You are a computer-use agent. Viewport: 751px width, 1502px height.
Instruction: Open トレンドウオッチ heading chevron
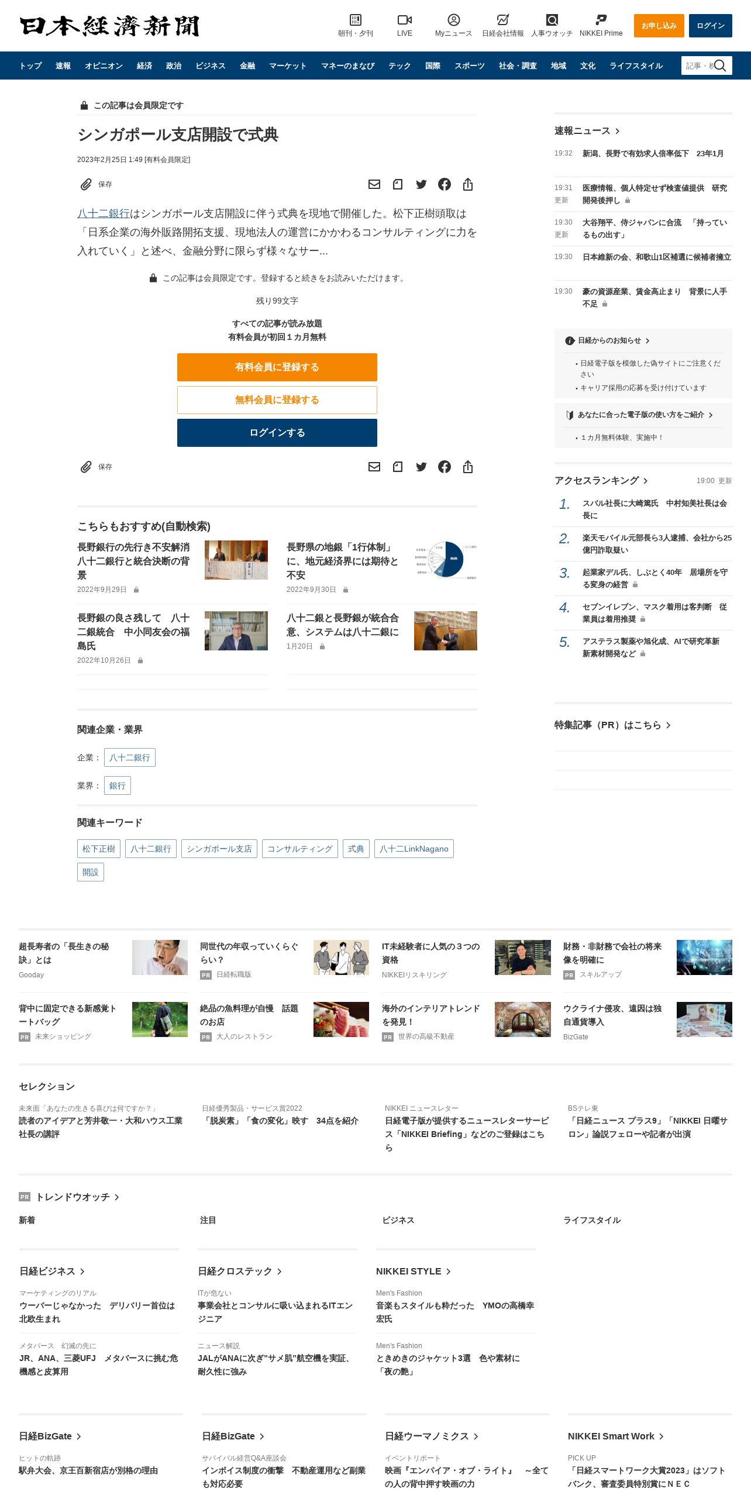coord(117,1197)
